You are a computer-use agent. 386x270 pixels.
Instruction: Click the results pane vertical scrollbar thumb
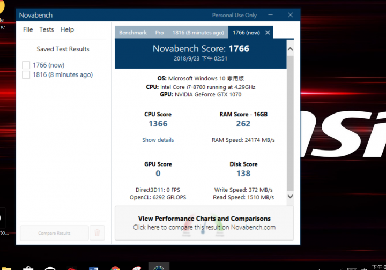(290, 123)
